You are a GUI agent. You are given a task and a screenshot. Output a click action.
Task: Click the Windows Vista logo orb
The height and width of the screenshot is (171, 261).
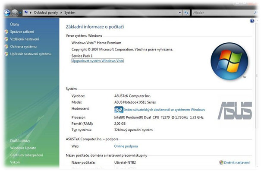click(x=230, y=61)
